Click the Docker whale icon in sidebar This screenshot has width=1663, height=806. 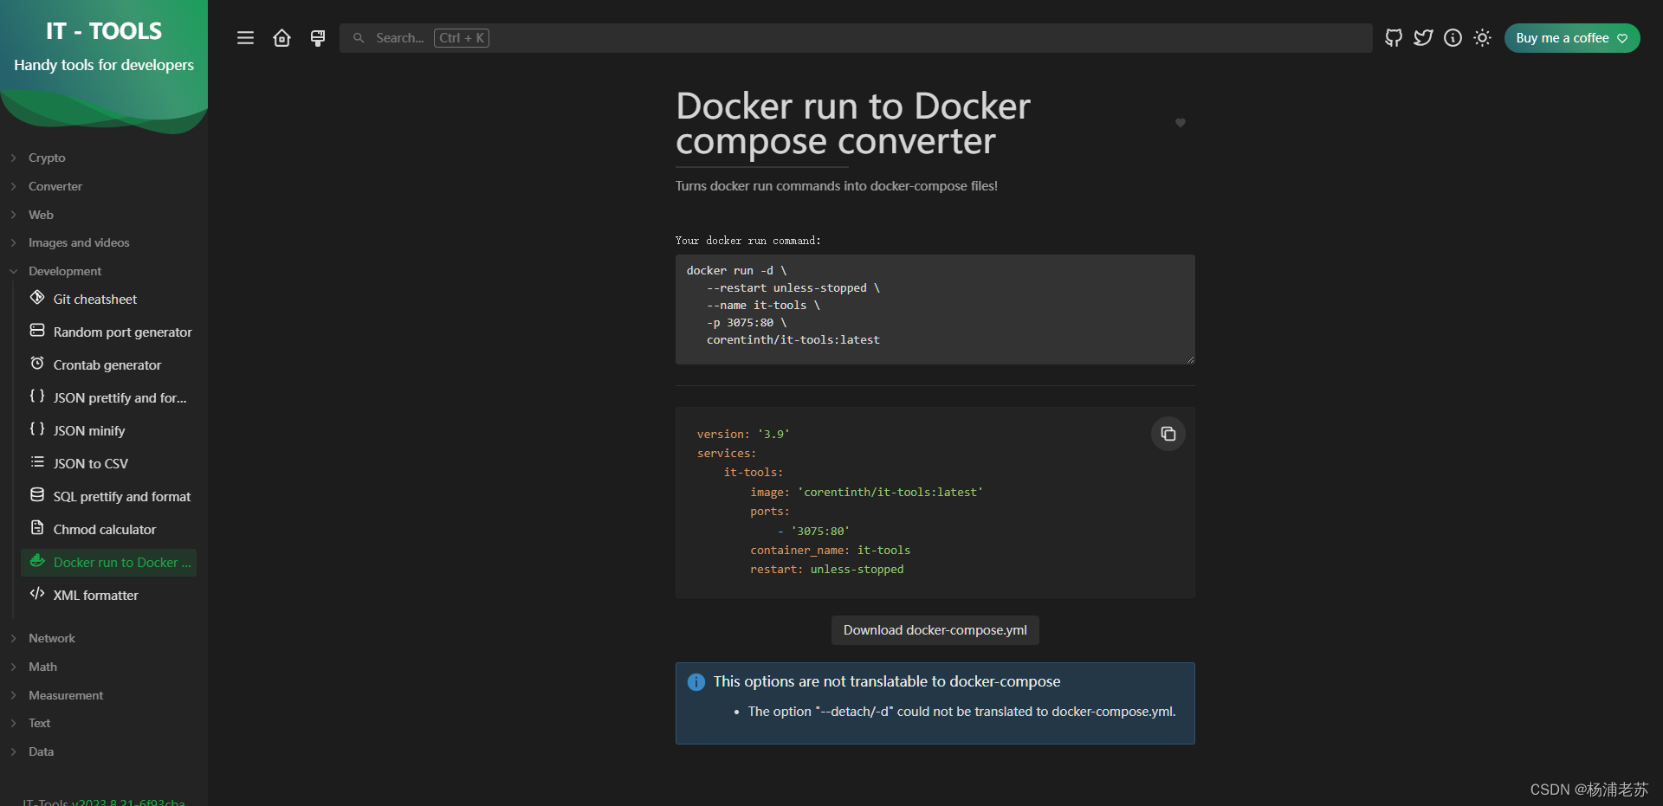(37, 561)
